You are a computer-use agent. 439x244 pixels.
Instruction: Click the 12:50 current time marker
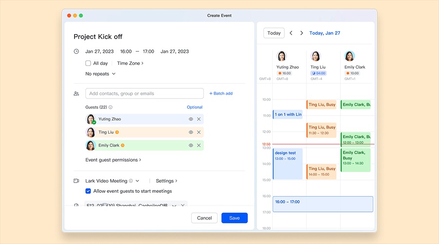click(266, 144)
